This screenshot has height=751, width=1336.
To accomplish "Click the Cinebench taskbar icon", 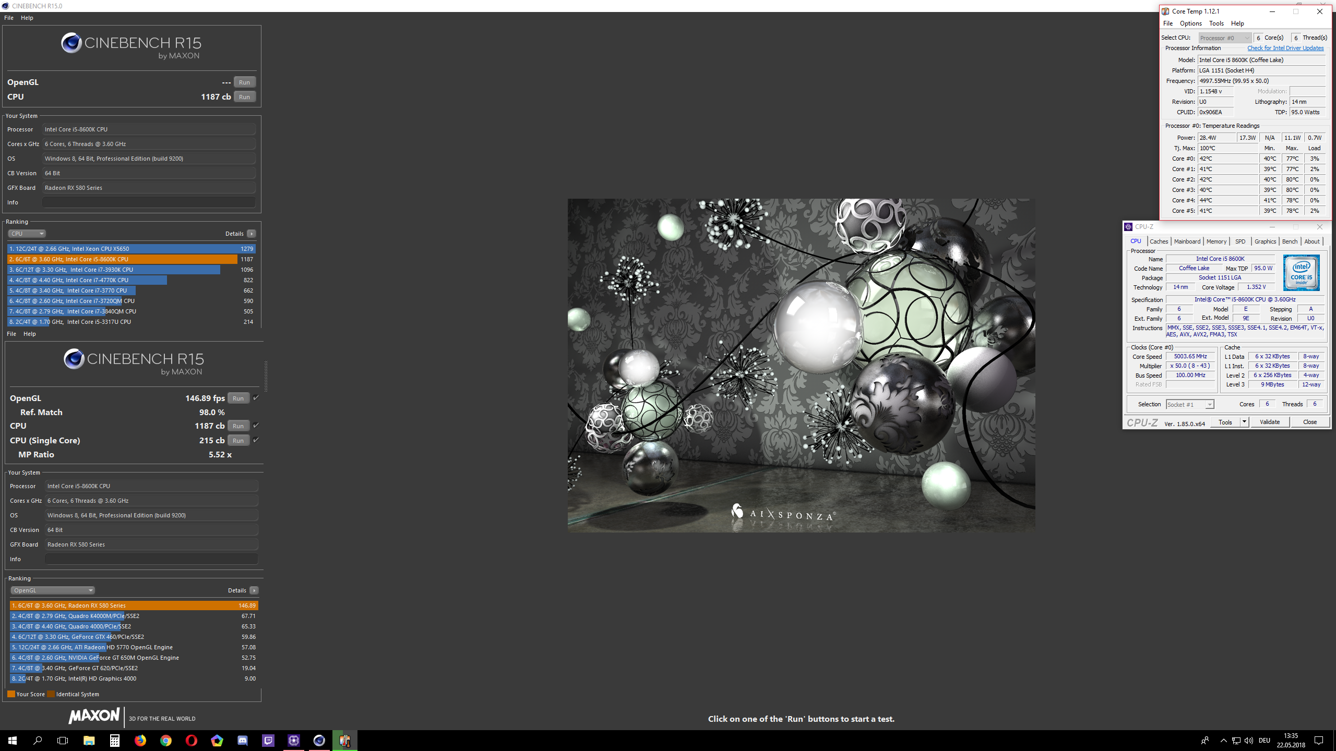I will tap(319, 740).
